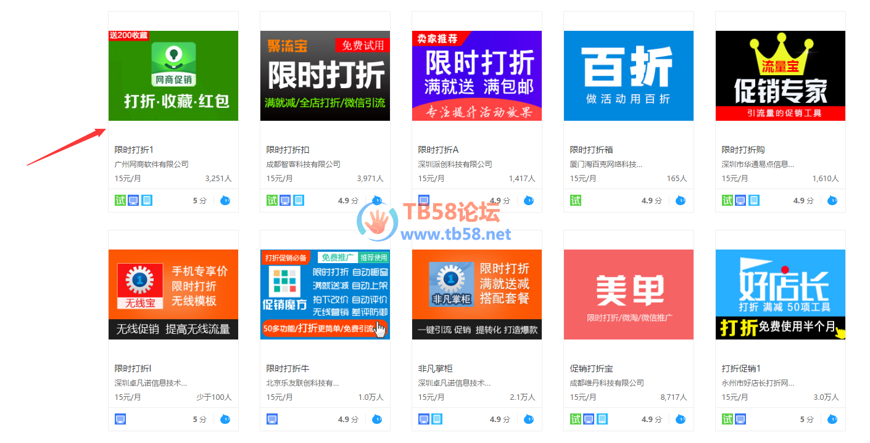This screenshot has height=443, width=870.
Task: Click the PC monitor icon under 限时打折牛
Action: coord(272,419)
